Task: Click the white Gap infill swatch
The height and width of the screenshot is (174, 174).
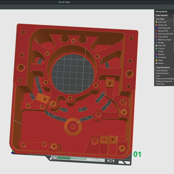Action: pyautogui.click(x=156, y=46)
